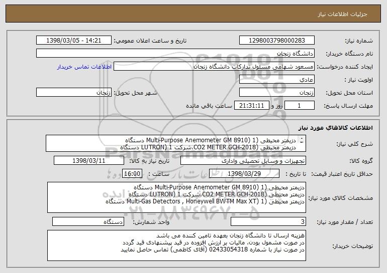Click the remaining time field 21:31:11
This screenshot has height=273, width=387.
click(251, 106)
